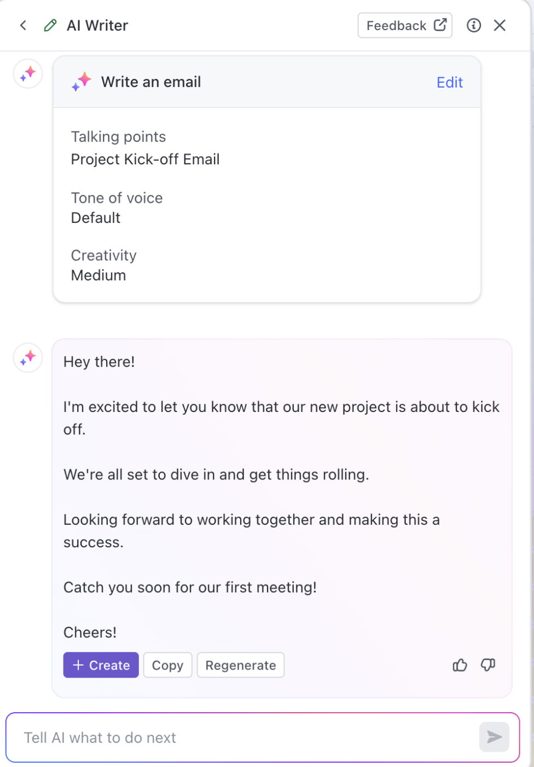Click the external link icon in Feedback

[x=440, y=25]
